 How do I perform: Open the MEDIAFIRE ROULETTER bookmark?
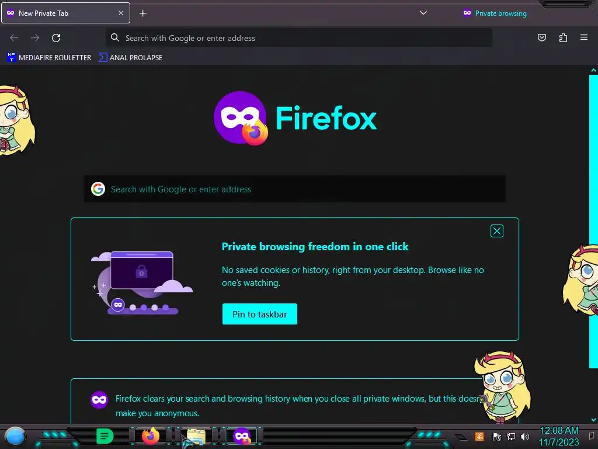[x=49, y=58]
